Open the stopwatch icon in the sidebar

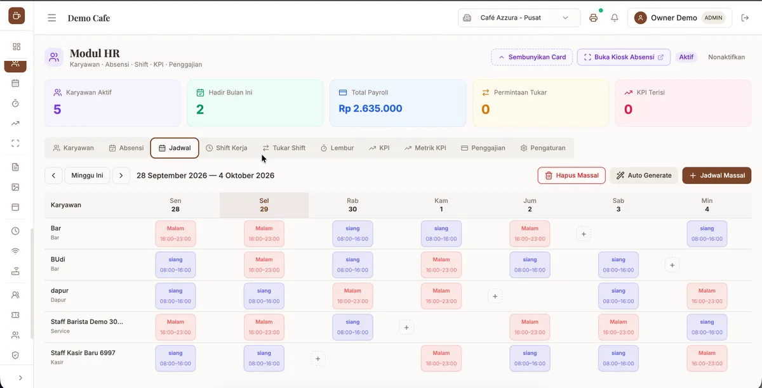click(16, 103)
